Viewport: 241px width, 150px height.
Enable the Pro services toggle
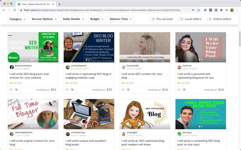click(152, 19)
